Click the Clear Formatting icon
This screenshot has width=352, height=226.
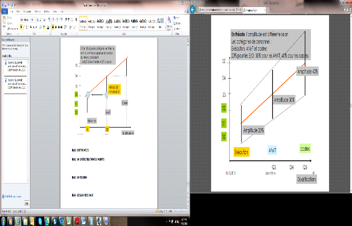pos(49,19)
